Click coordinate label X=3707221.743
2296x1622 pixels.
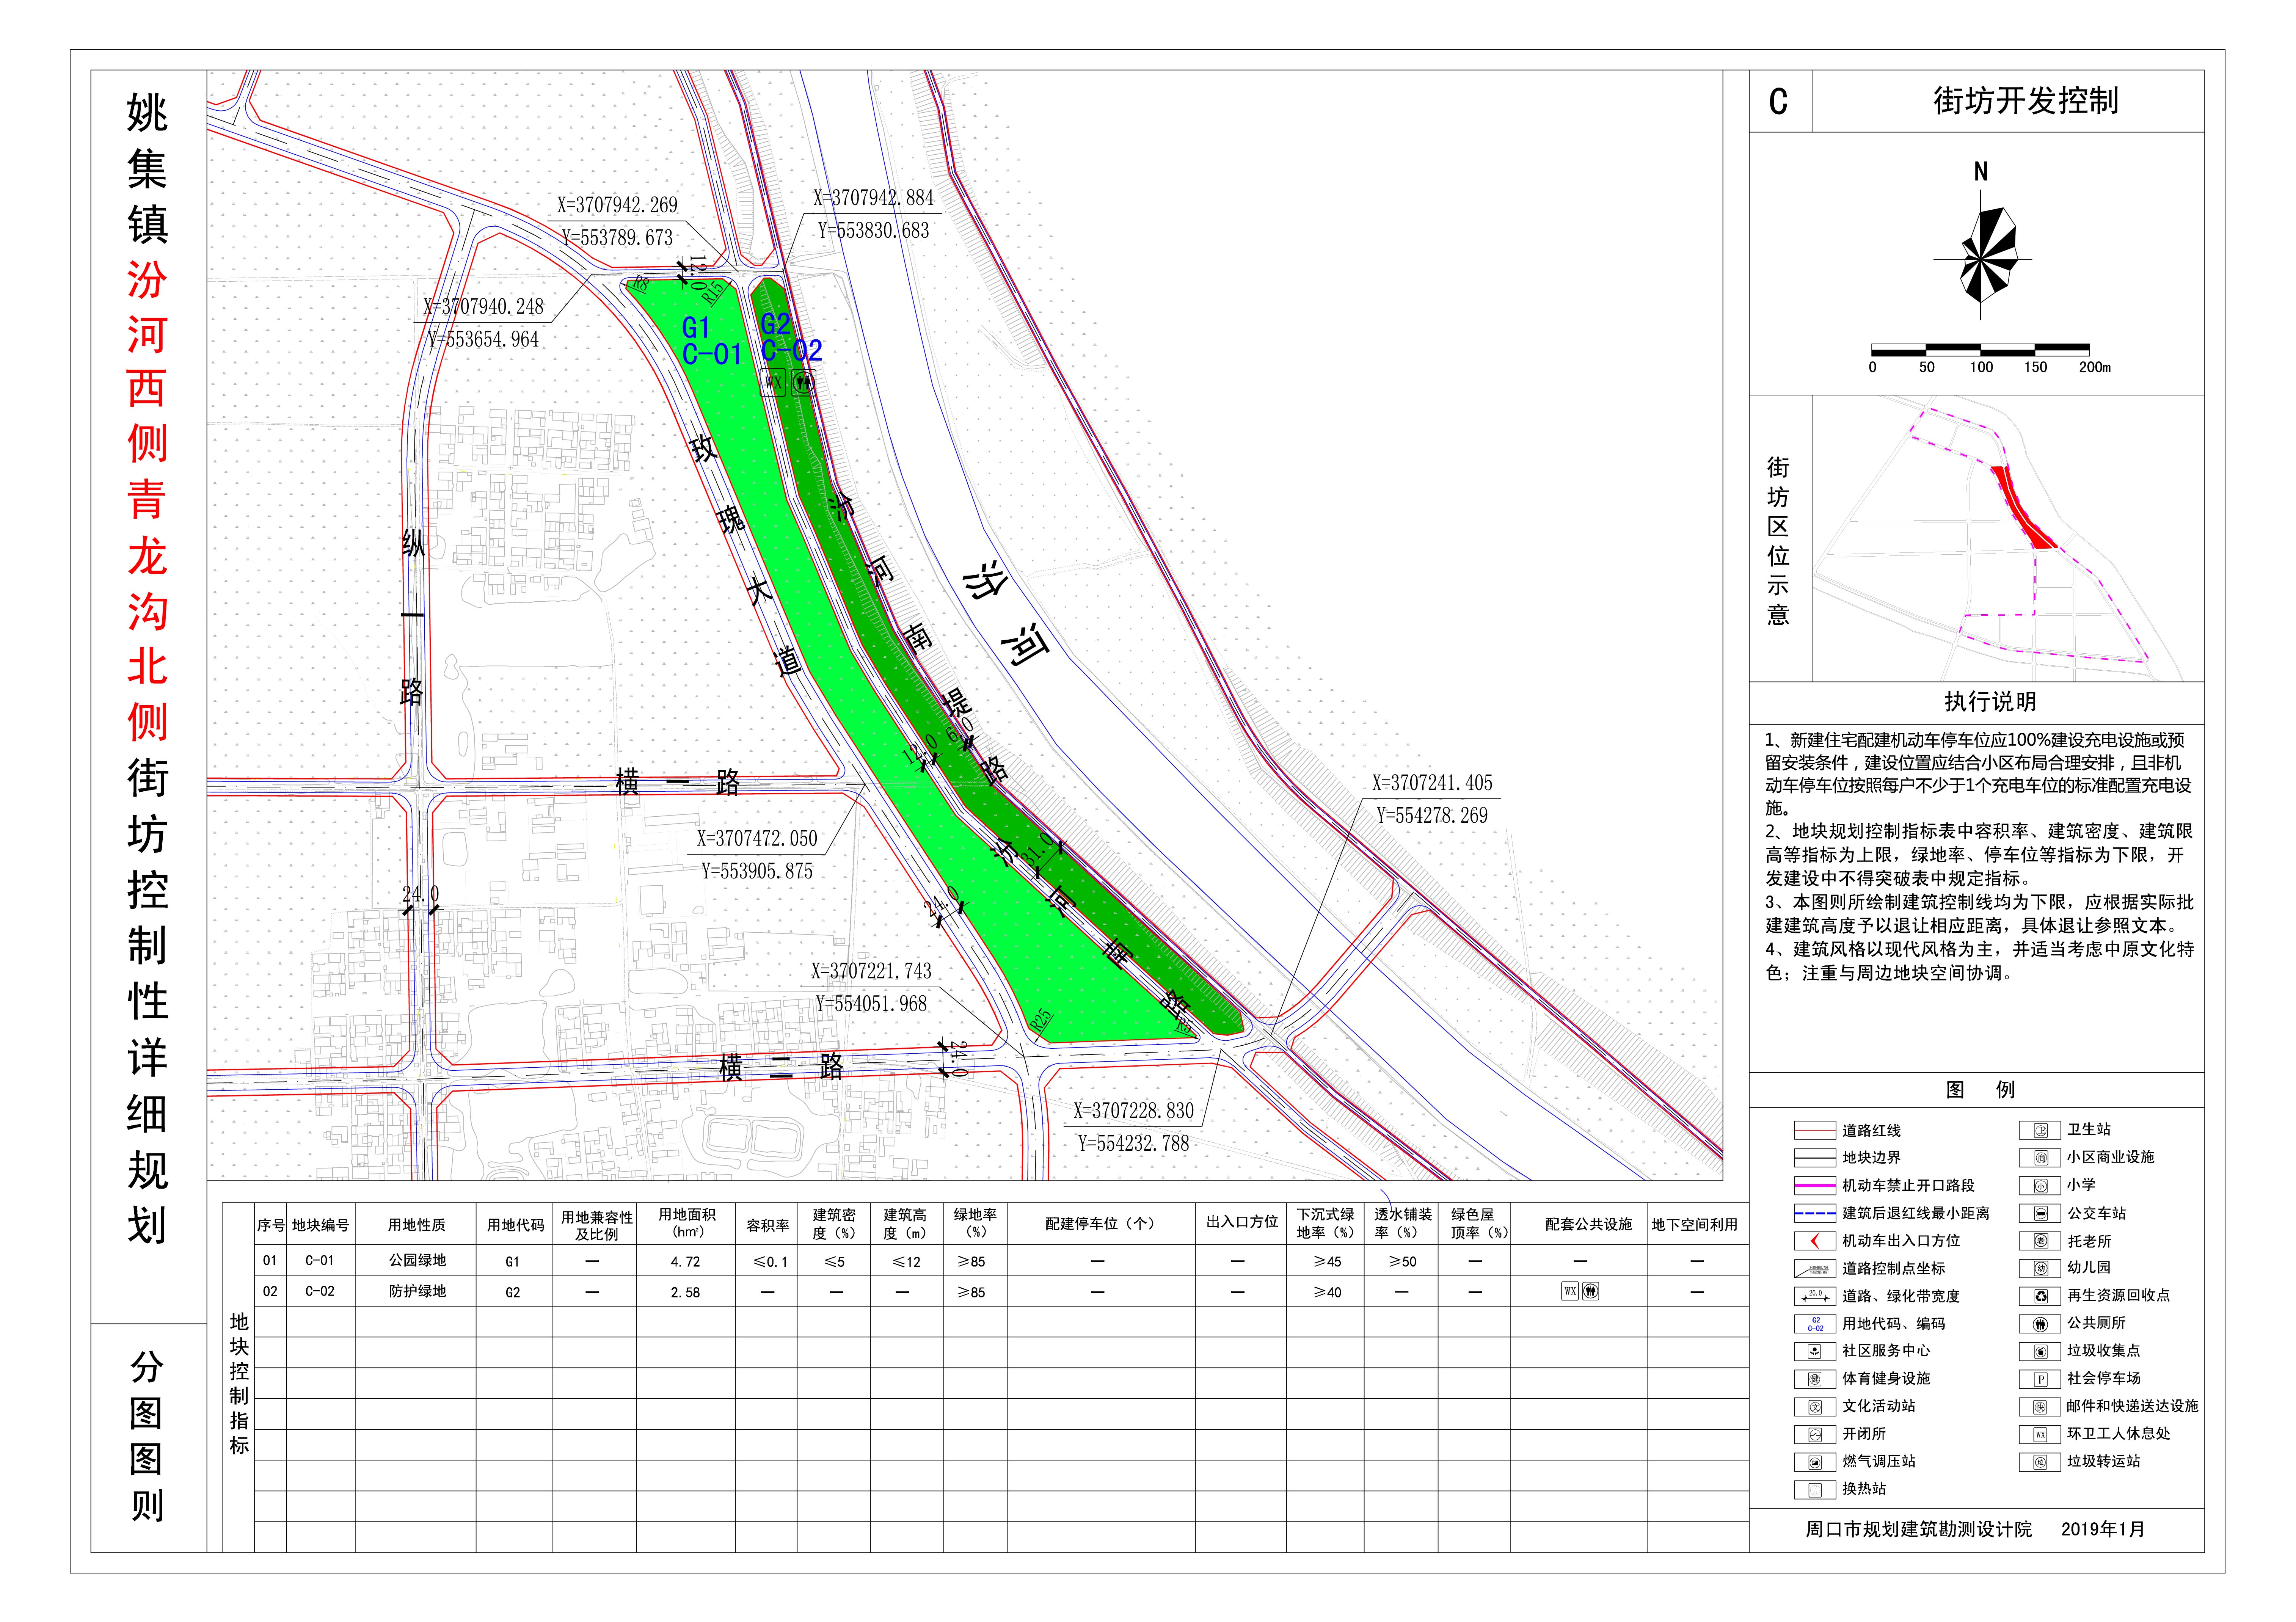coord(871,971)
